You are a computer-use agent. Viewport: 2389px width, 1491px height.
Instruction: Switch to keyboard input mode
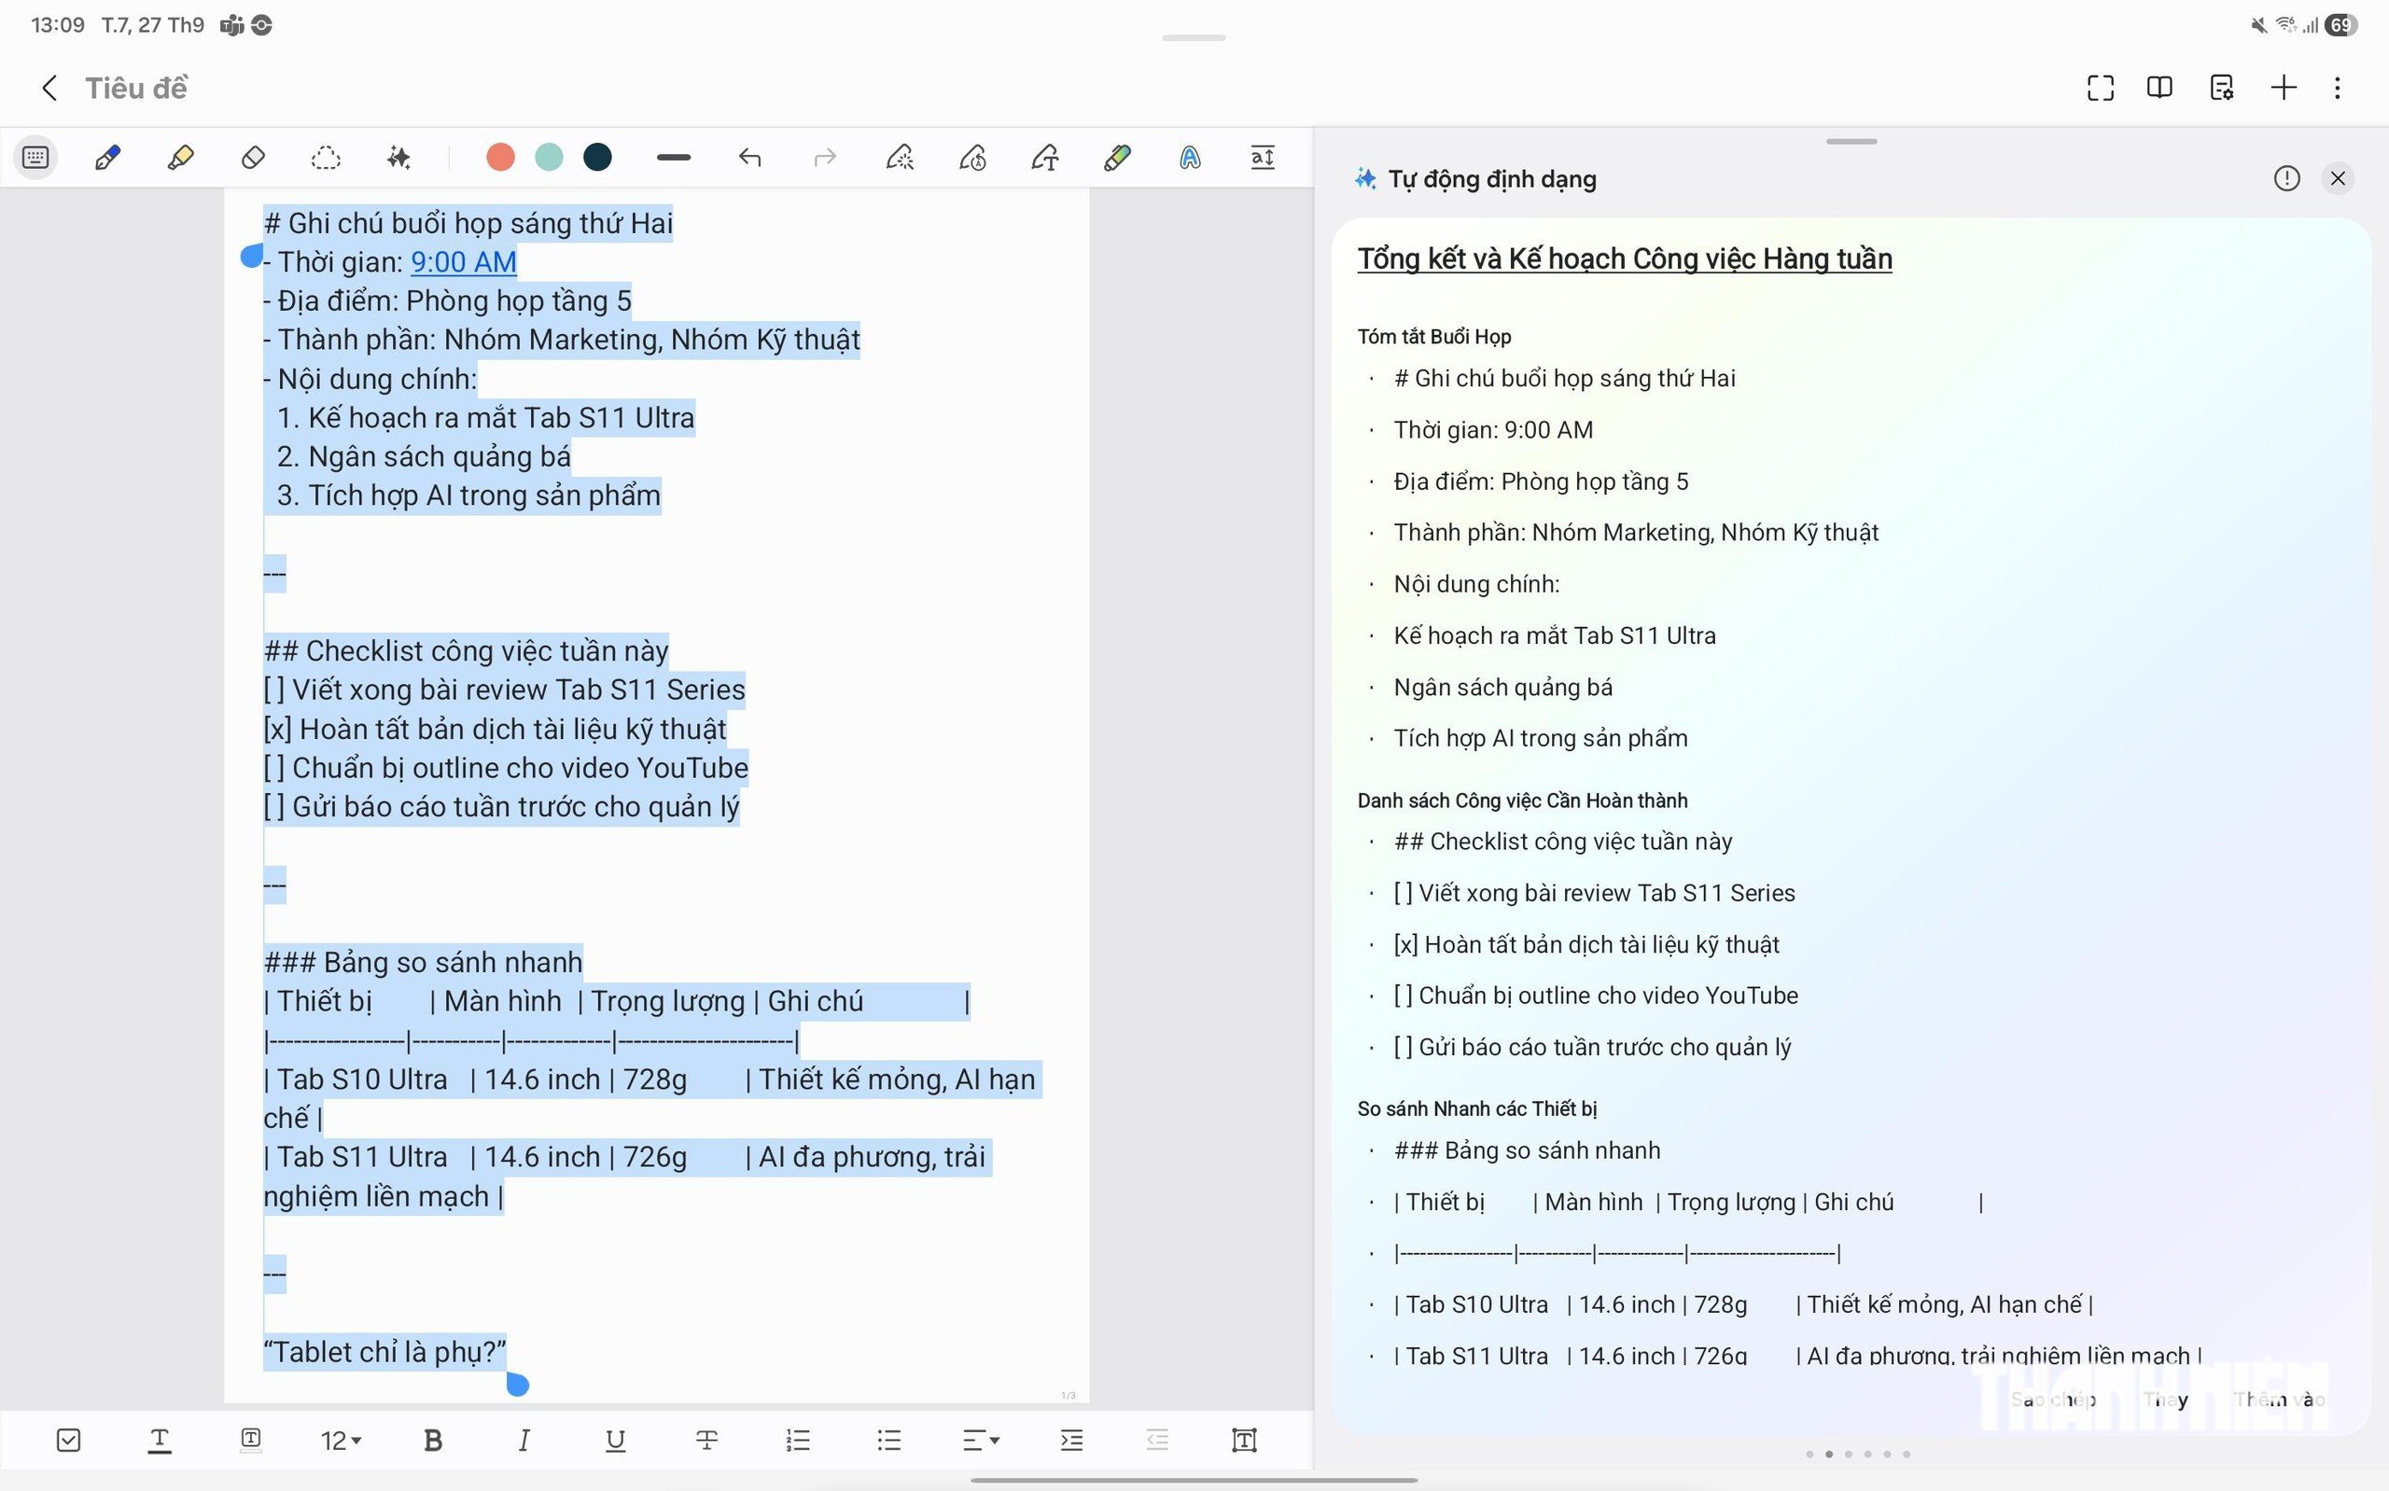(35, 158)
